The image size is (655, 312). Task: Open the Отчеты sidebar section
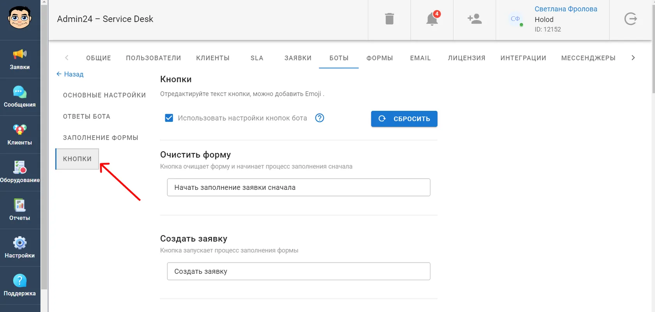19,210
